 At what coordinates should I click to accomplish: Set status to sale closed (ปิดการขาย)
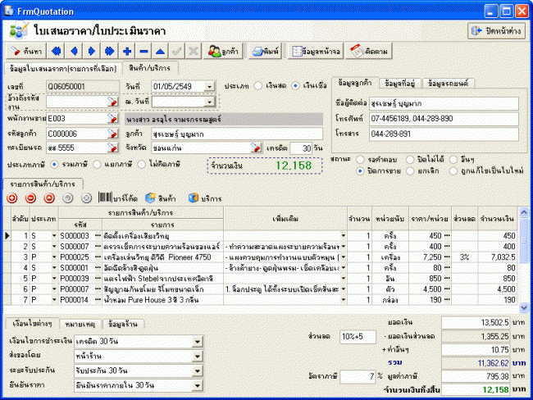pyautogui.click(x=360, y=171)
